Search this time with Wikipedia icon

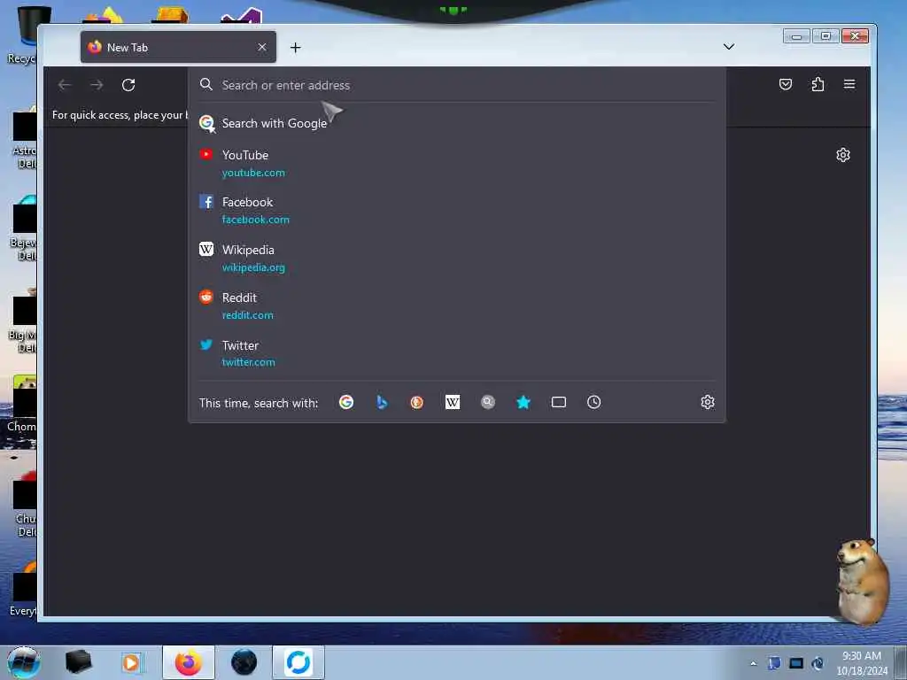tap(453, 403)
